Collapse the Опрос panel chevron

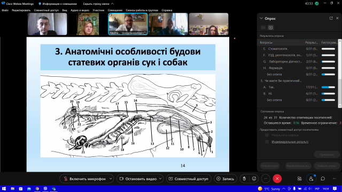(x=261, y=18)
